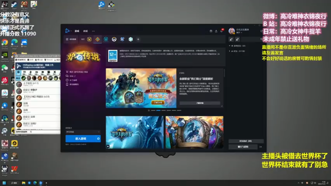The height and width of the screenshot is (186, 331).
Task: Click the blue 进入游戏 Play button
Action: tap(81, 138)
